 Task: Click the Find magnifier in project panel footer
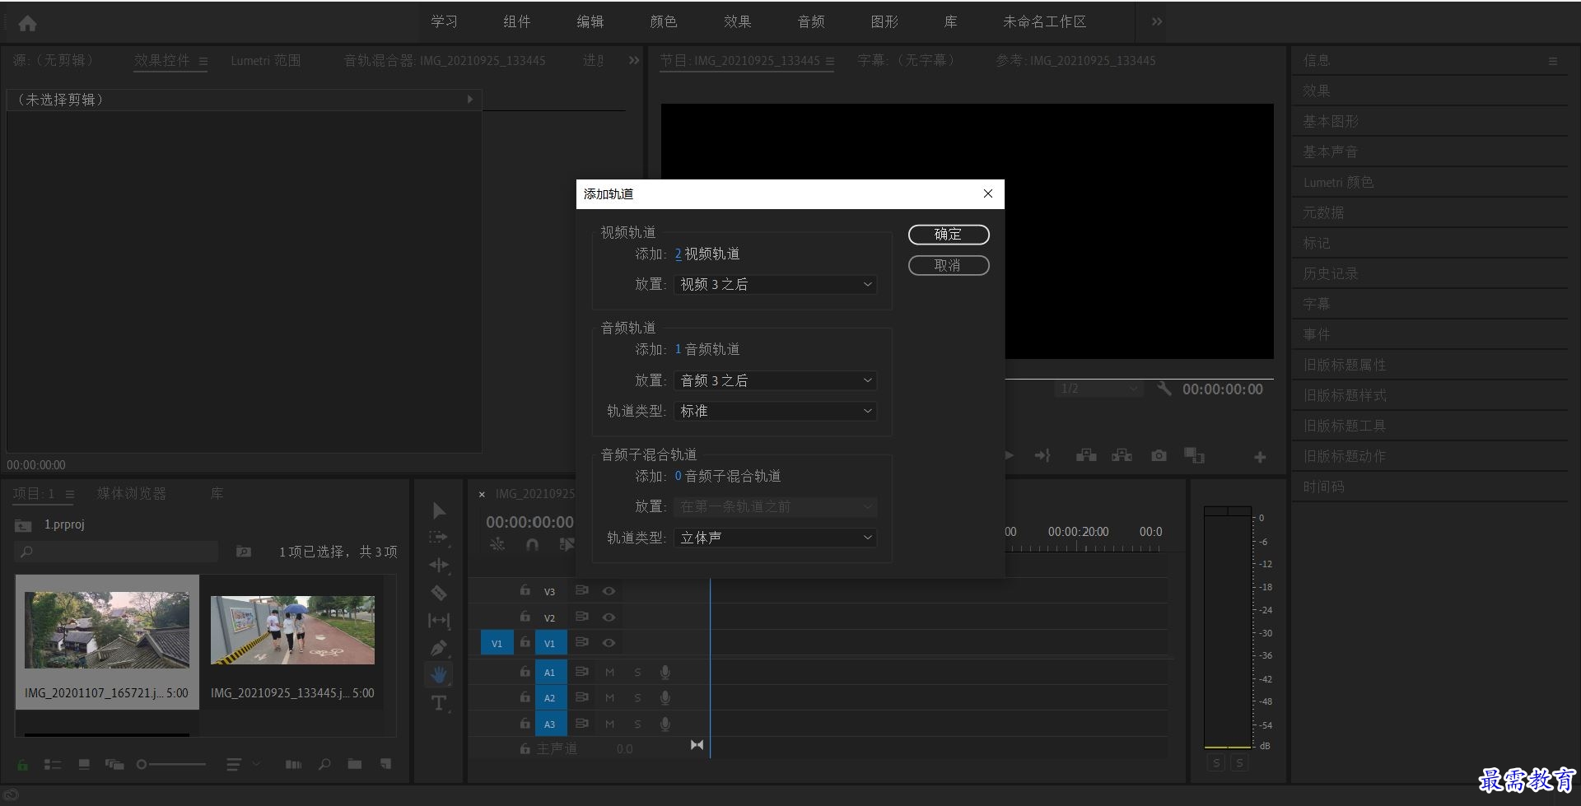(x=324, y=765)
